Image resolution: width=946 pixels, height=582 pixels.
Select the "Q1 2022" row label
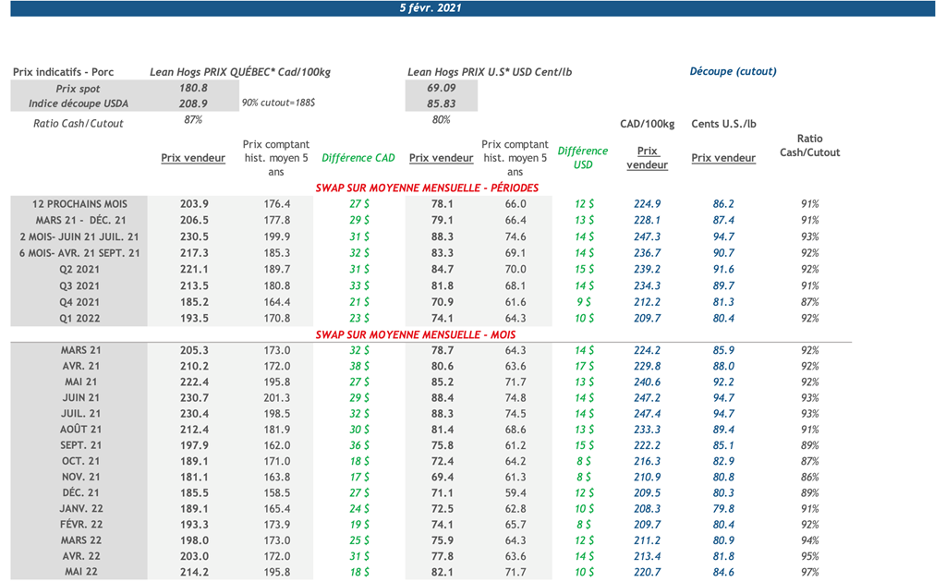[x=79, y=319]
